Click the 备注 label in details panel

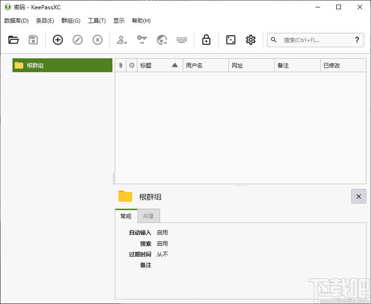(x=146, y=265)
